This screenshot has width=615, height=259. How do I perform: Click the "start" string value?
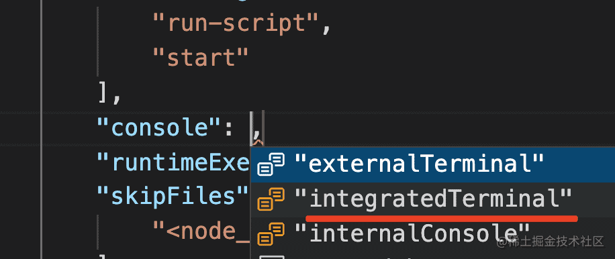(201, 58)
